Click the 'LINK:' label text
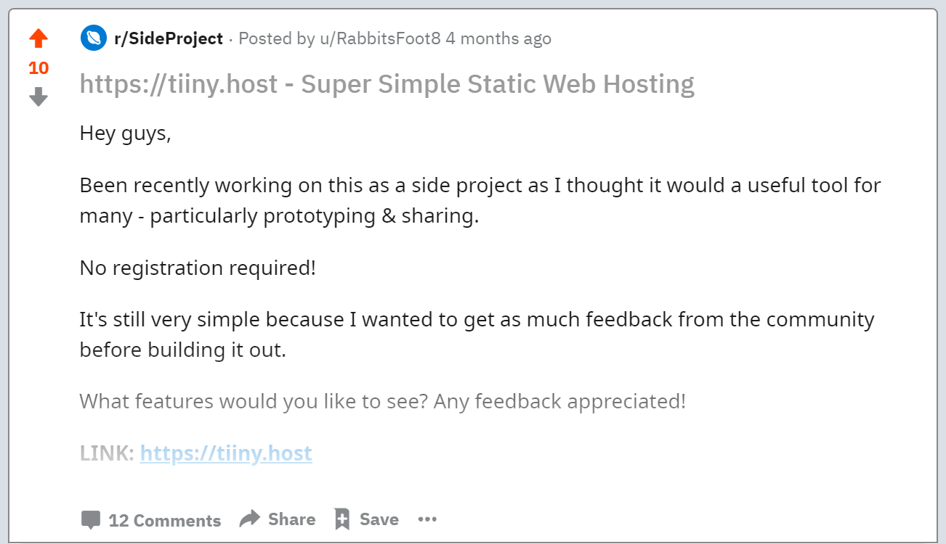 point(107,453)
